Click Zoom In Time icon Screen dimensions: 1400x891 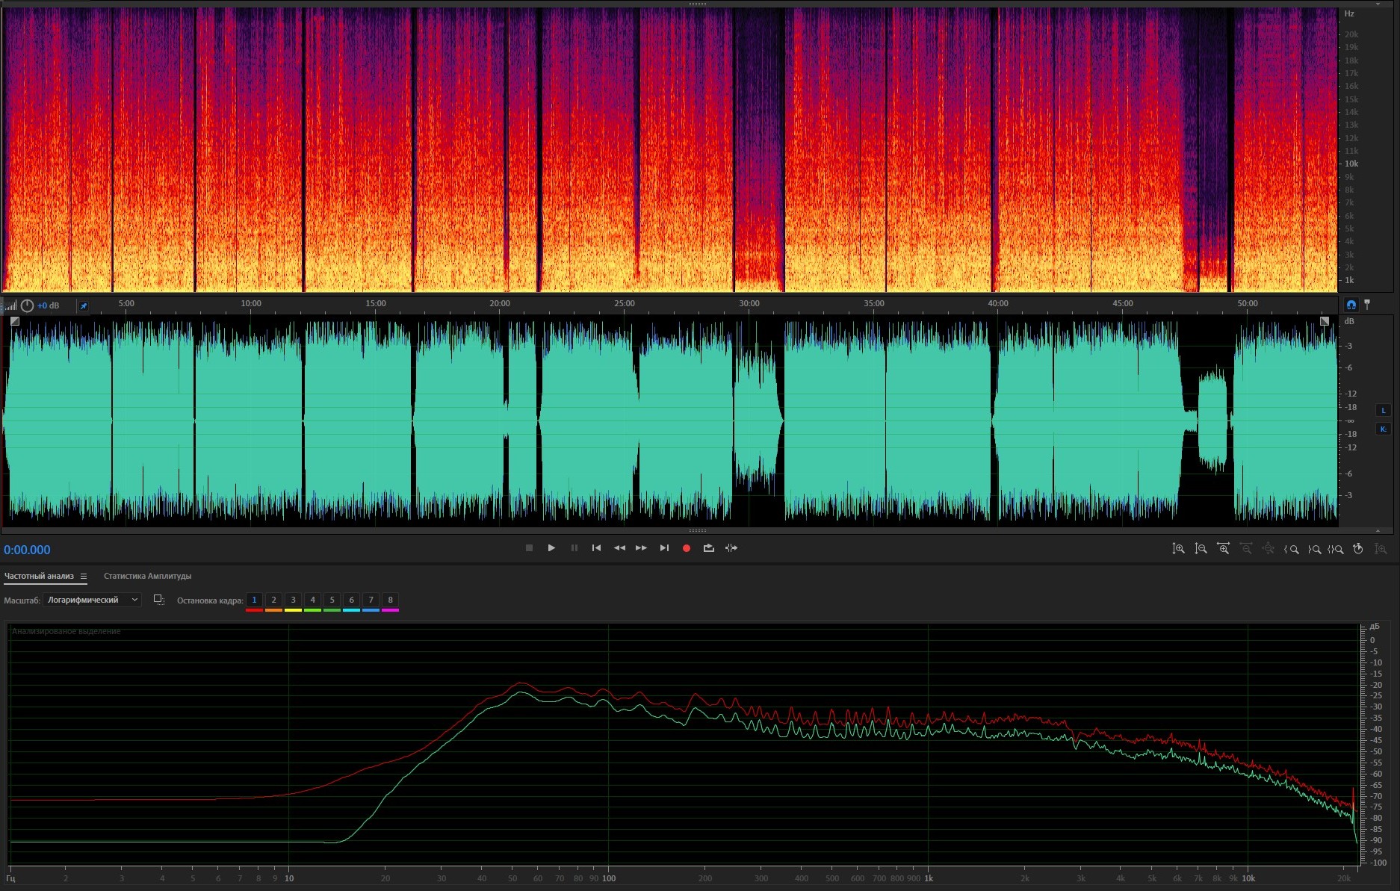1223,549
